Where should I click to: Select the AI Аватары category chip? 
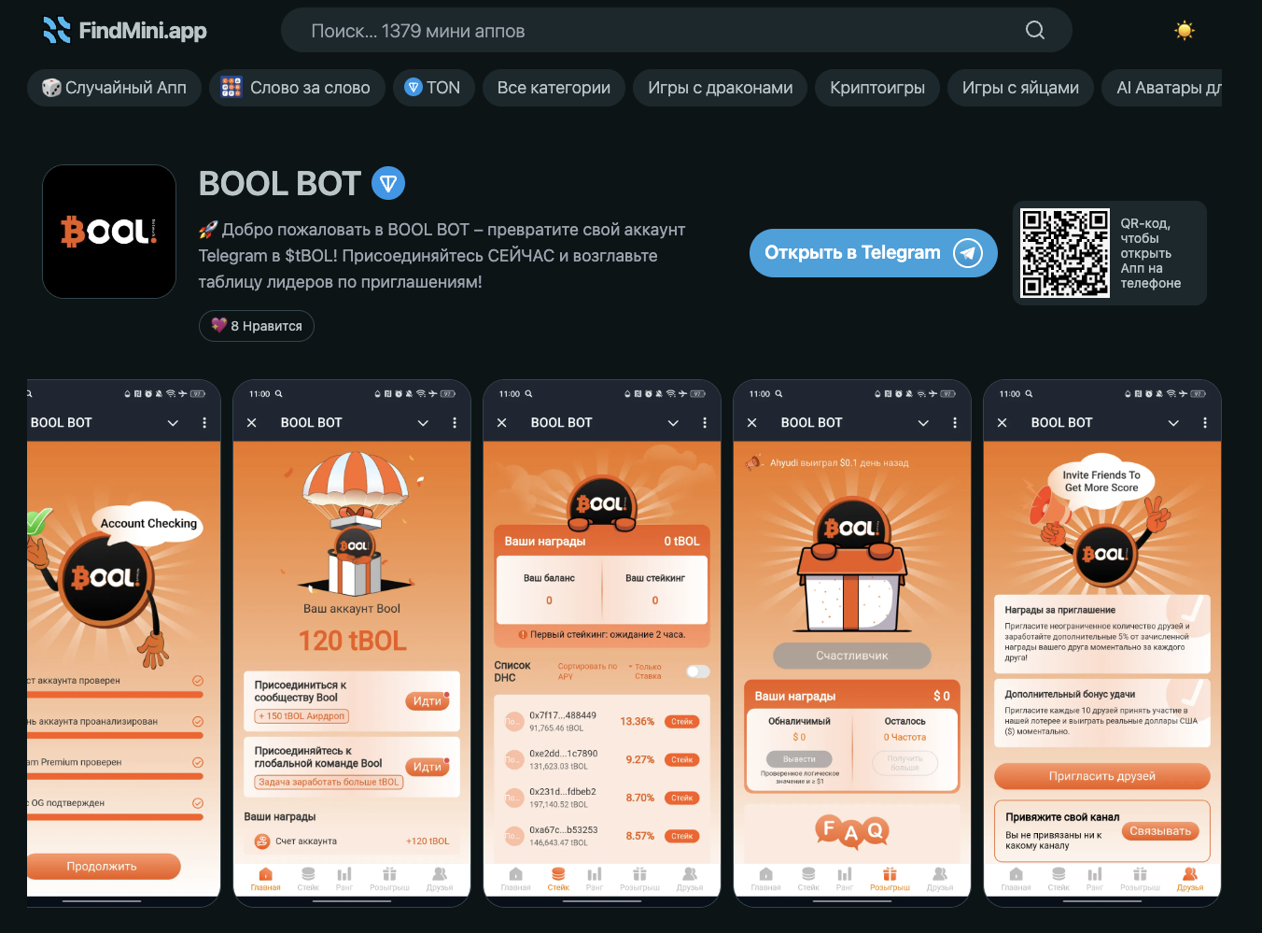[1161, 88]
